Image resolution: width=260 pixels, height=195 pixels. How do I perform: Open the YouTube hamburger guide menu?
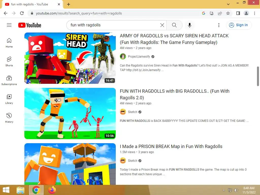(9, 25)
